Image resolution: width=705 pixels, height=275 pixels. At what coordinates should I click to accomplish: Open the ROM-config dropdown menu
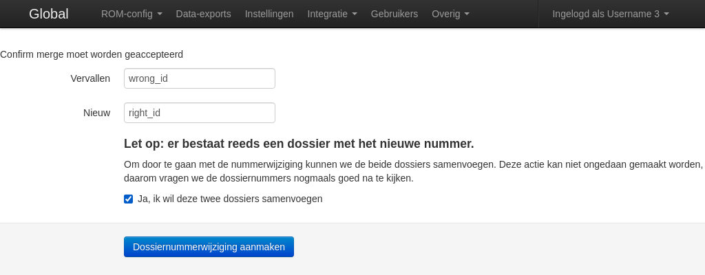[x=131, y=14]
